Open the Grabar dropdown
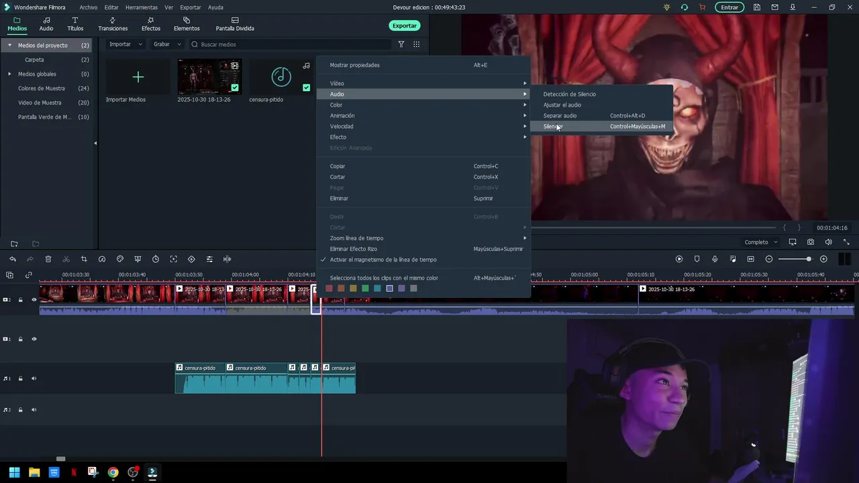 (167, 44)
